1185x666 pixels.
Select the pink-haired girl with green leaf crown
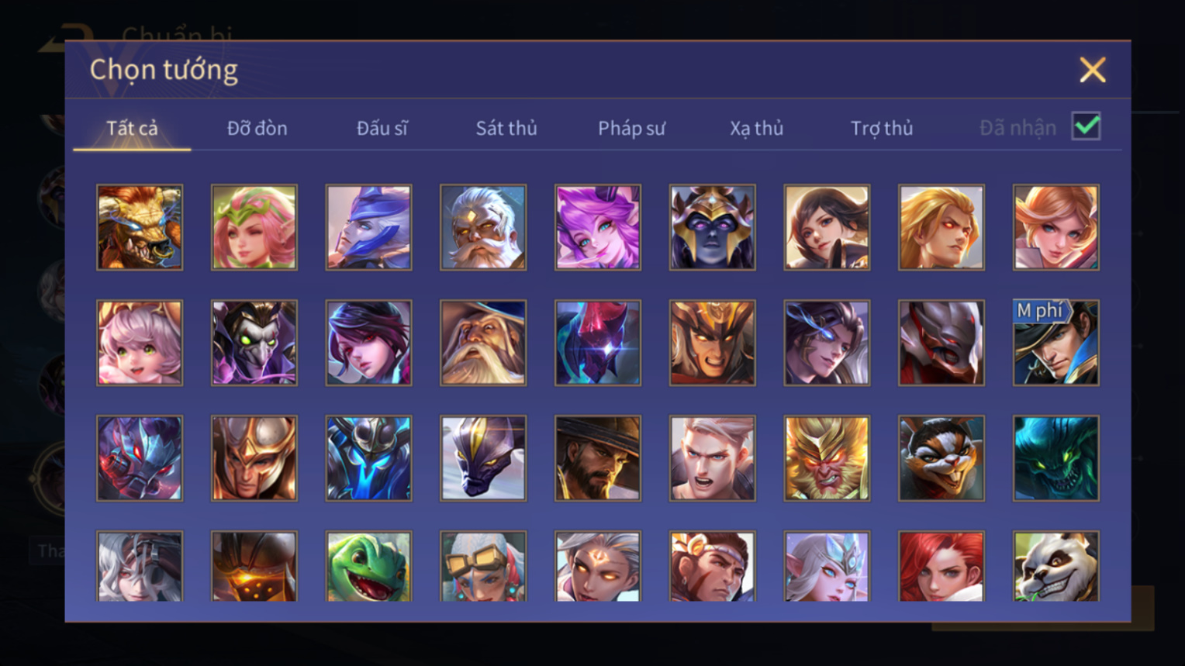(254, 227)
